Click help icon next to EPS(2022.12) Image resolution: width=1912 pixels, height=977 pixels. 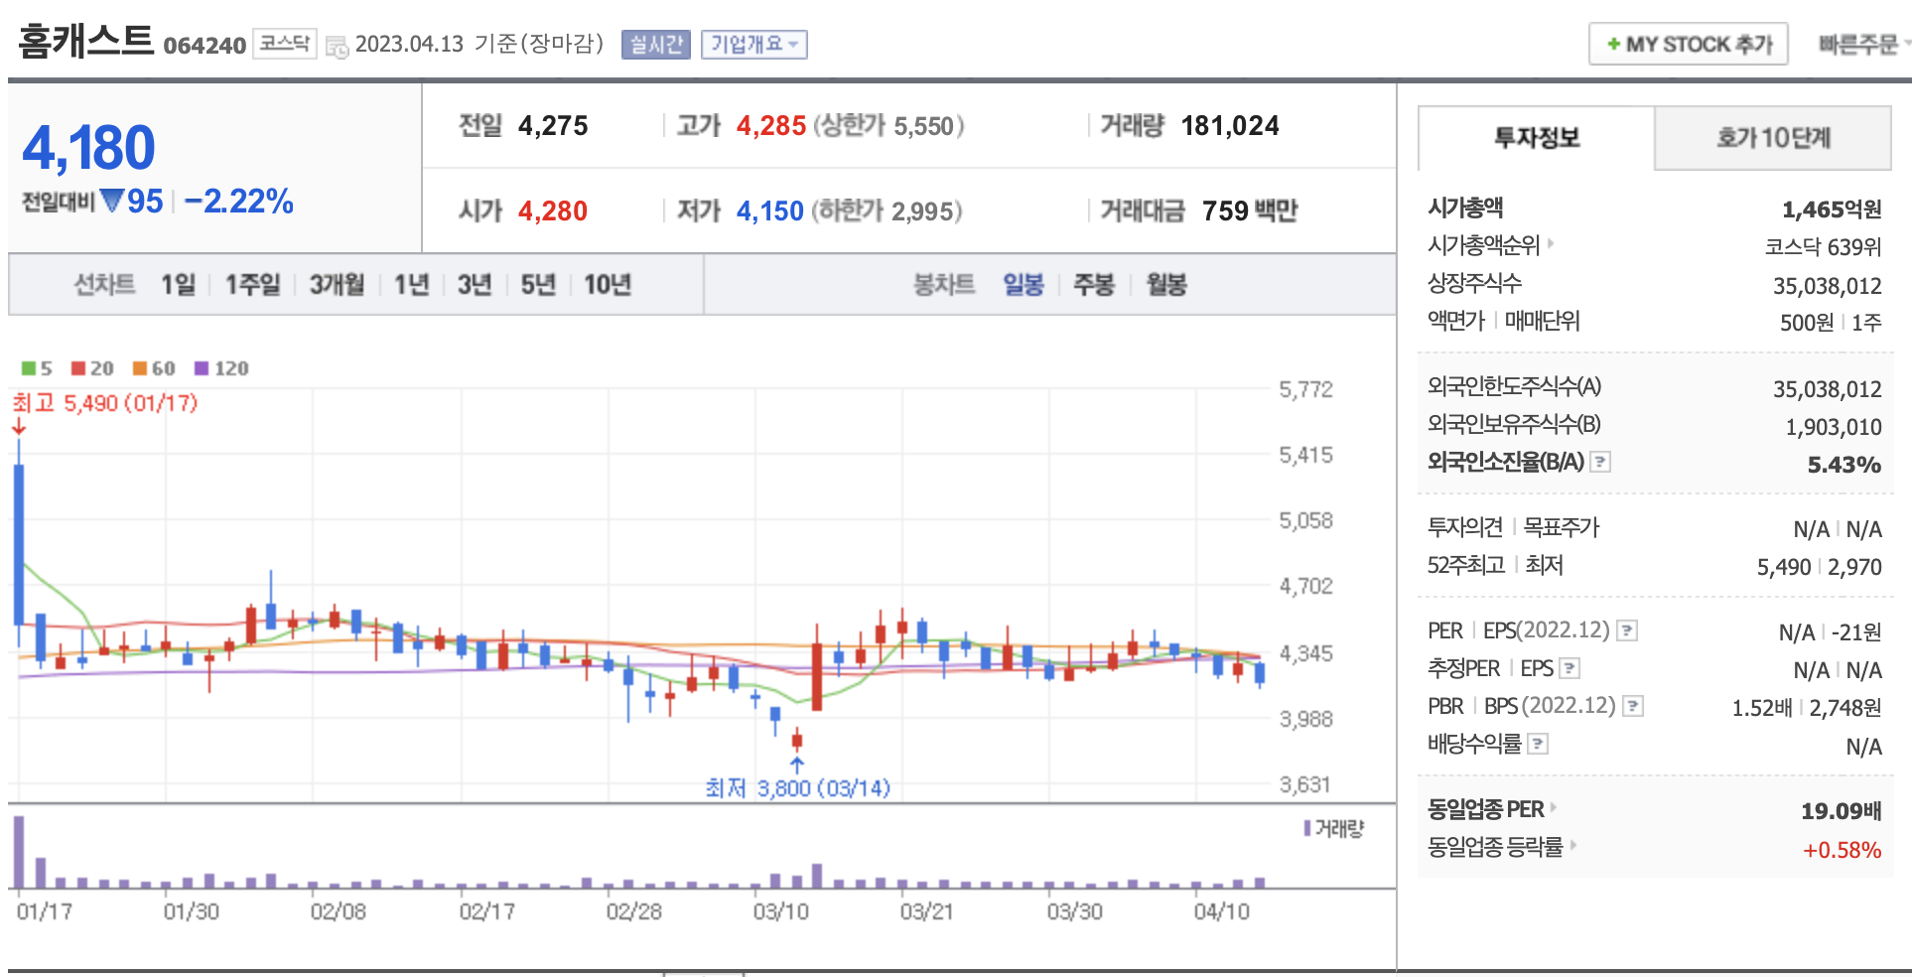tap(1626, 630)
